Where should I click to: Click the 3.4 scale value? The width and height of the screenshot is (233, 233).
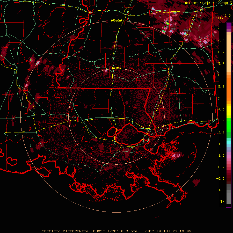[221, 121]
